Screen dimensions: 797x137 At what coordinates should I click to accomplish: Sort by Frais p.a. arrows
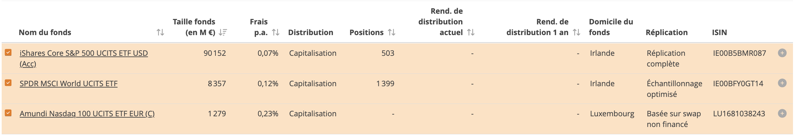pyautogui.click(x=276, y=32)
